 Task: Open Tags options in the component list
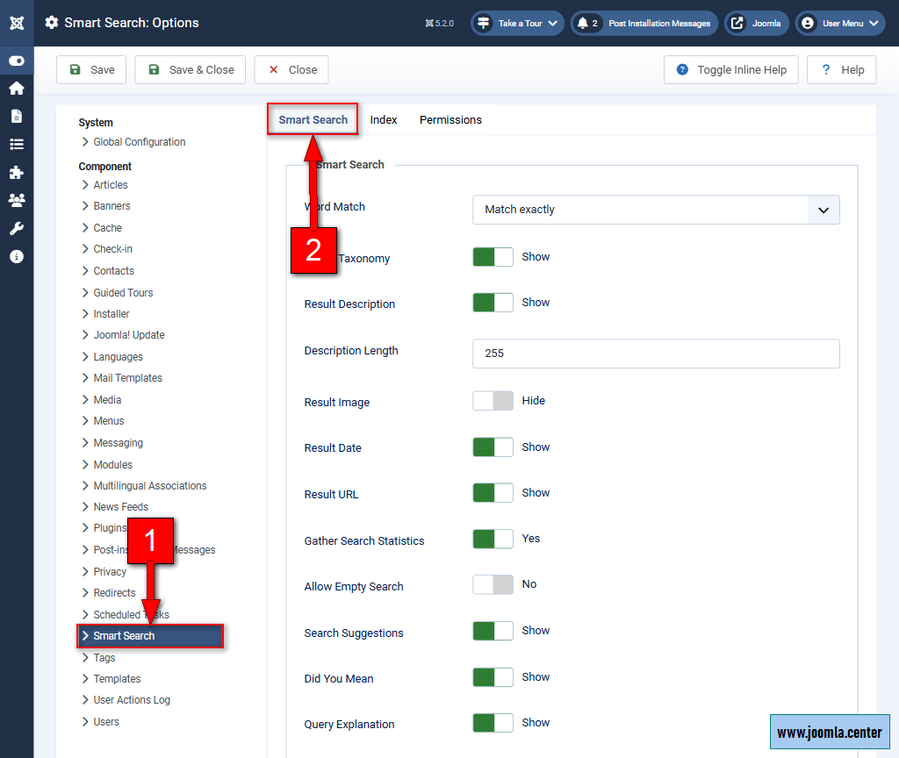click(x=104, y=658)
